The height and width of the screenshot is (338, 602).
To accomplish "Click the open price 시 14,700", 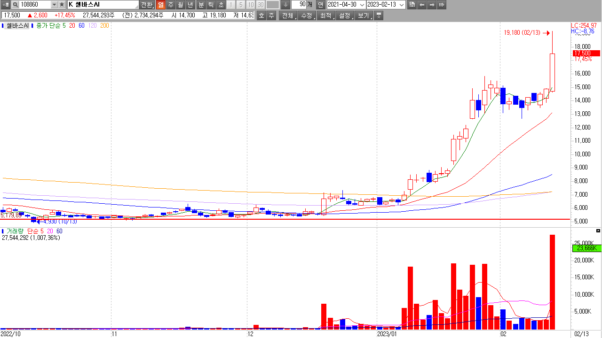I will (x=183, y=15).
